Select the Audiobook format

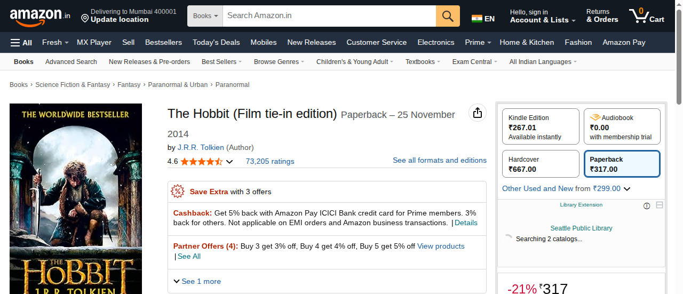(x=622, y=127)
